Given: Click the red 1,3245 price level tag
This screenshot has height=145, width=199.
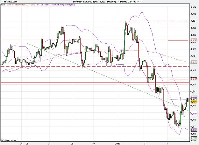Looking at the screenshot, I should tap(194, 40).
